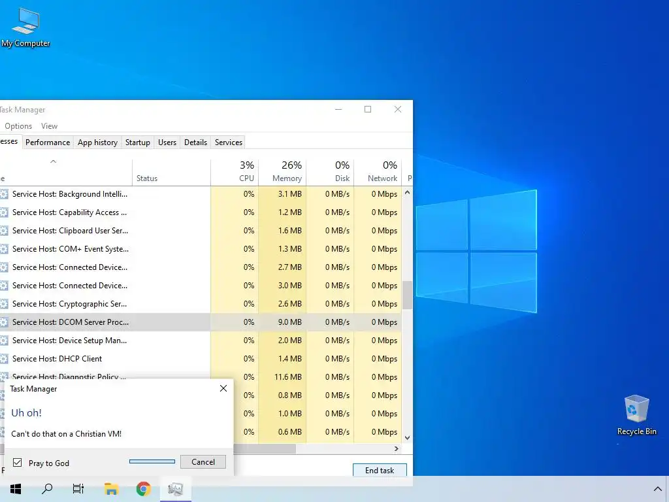
Task: Open Task View on the taskbar
Action: 78,489
